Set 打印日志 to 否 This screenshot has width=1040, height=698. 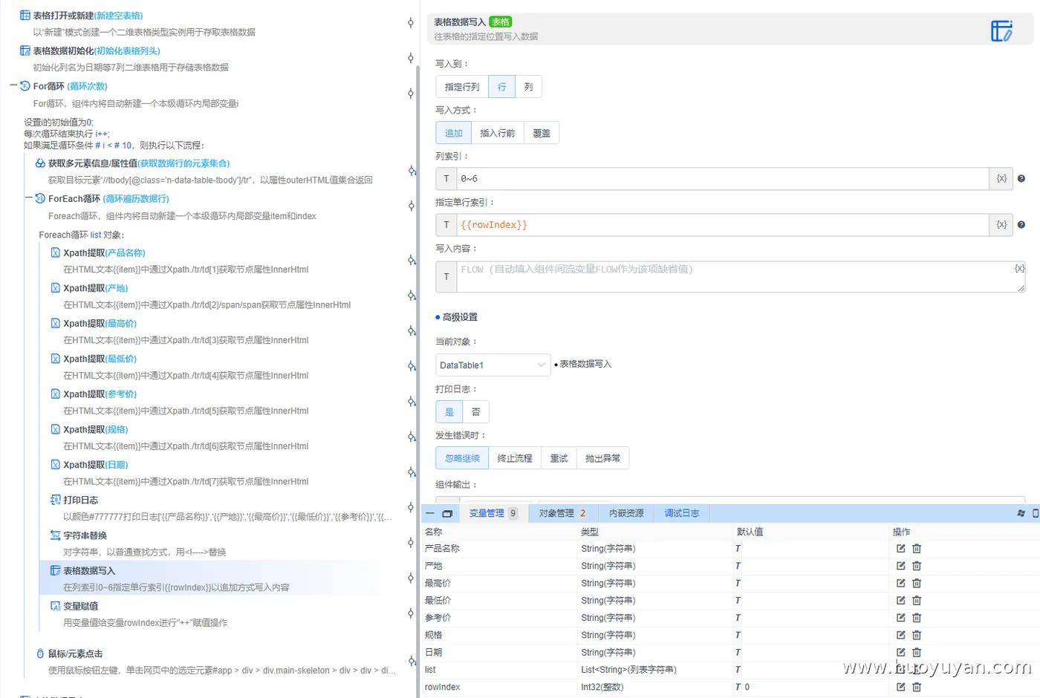pos(476,412)
